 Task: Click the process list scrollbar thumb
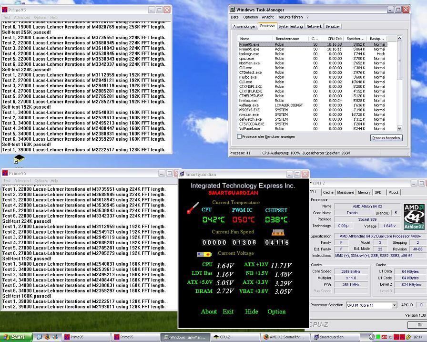(x=399, y=61)
